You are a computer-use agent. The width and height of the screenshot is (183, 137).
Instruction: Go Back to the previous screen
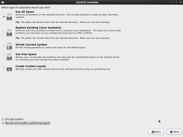[156, 132]
